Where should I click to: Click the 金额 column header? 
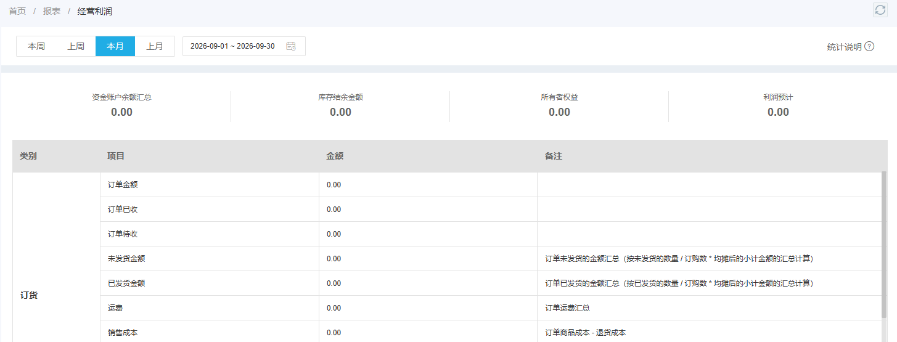(x=335, y=157)
